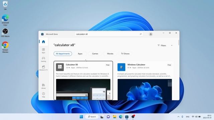This screenshot has height=120, width=214.
Task: Click the Calculator X8 description text
Action: [x=83, y=75]
